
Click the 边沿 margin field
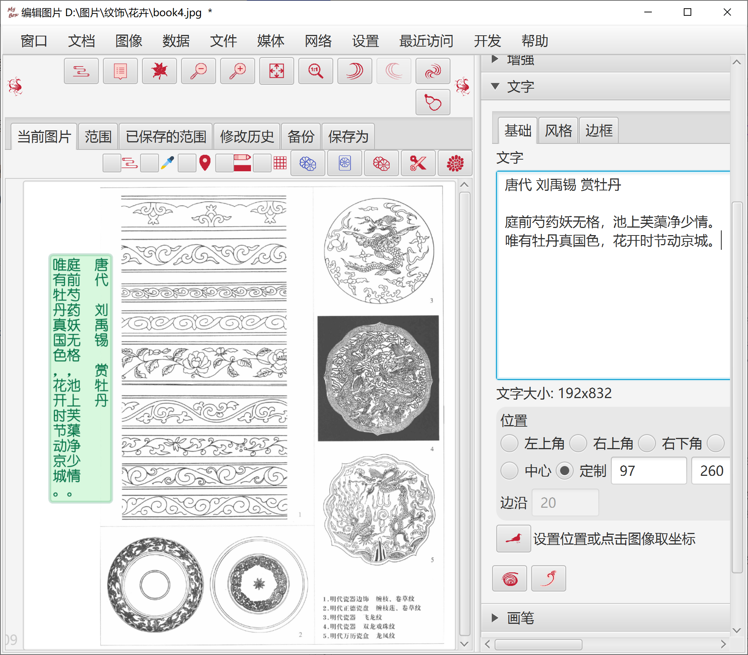point(565,502)
